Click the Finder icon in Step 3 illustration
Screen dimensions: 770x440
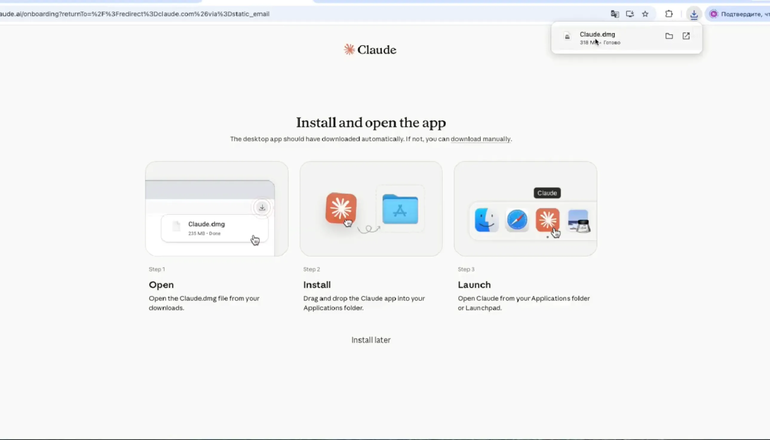(486, 220)
